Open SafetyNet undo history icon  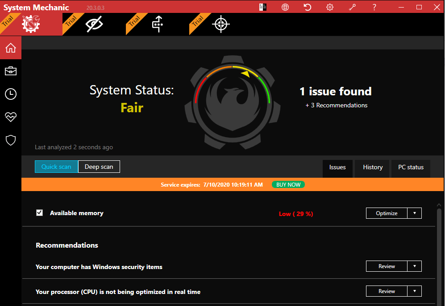point(307,7)
